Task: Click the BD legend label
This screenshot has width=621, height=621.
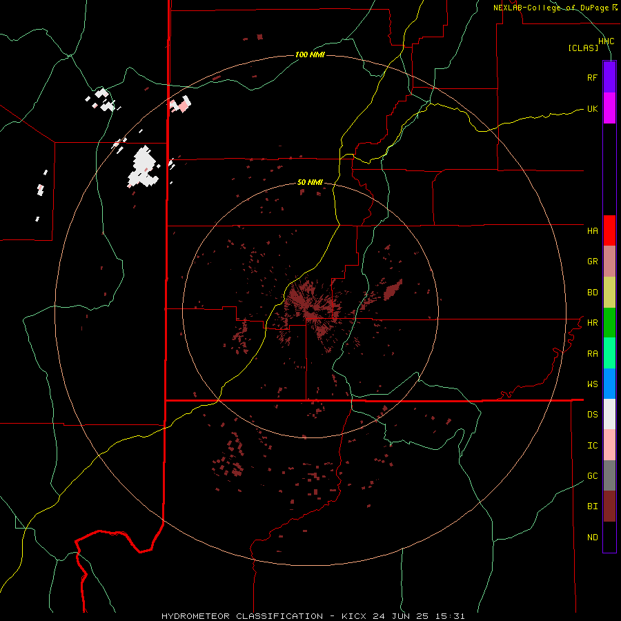Action: (x=592, y=293)
